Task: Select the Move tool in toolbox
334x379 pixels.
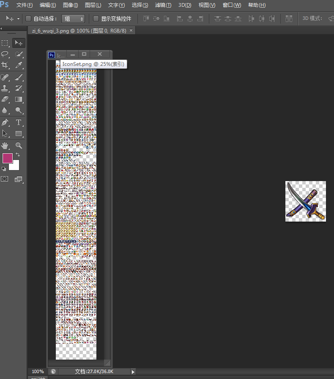Action: point(19,43)
